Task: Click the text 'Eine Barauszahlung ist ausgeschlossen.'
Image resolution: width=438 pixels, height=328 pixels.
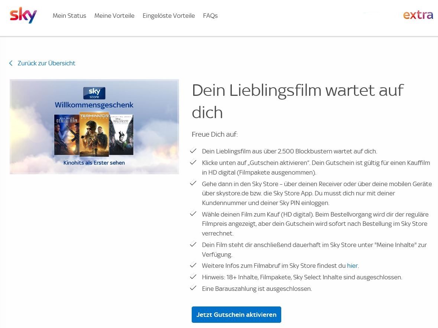Action: click(257, 289)
